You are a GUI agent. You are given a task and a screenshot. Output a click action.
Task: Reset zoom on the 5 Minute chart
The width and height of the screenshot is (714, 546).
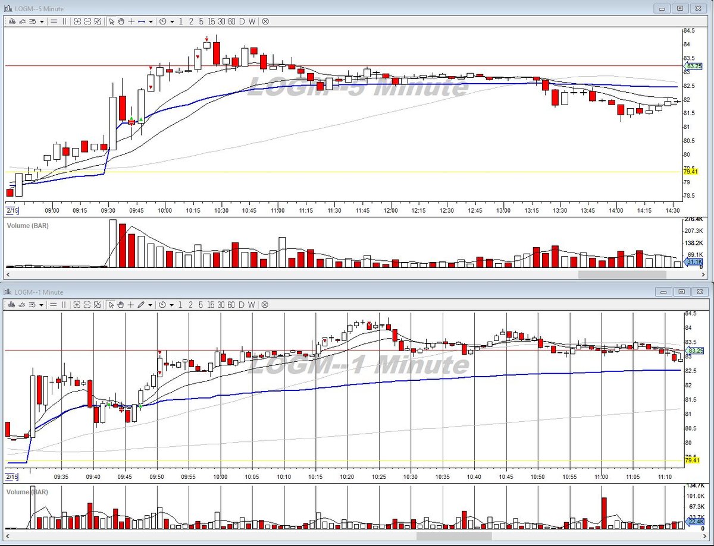point(98,21)
